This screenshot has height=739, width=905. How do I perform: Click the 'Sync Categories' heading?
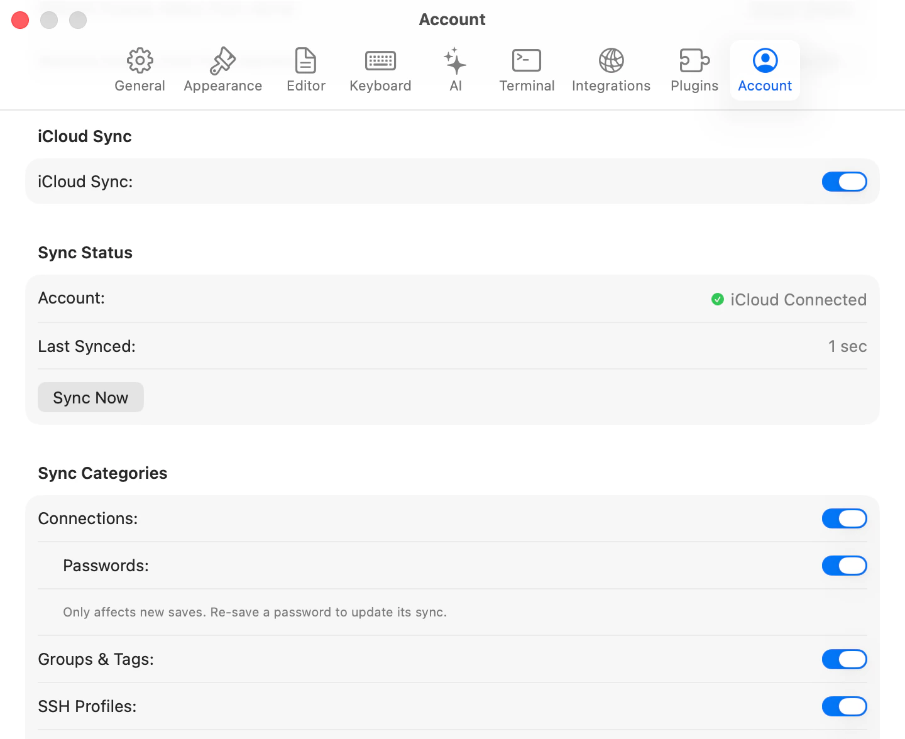coord(102,473)
